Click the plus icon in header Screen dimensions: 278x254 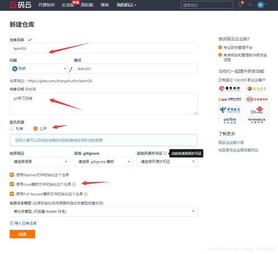point(250,4)
